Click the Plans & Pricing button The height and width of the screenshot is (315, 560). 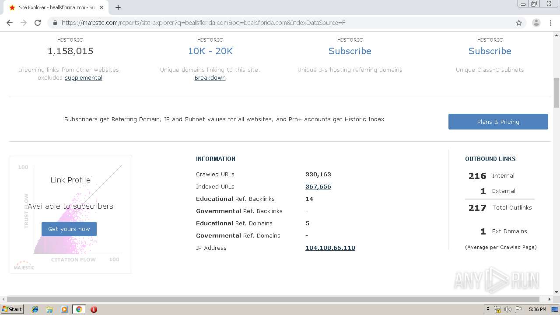[498, 122]
